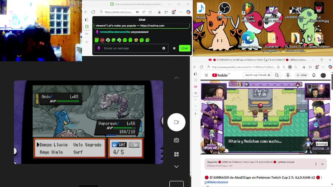
Task: Open the YouTube account avatar menu
Action: pyautogui.click(x=323, y=75)
